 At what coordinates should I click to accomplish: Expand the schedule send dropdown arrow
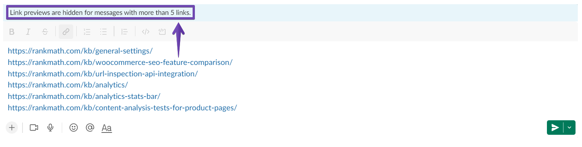pyautogui.click(x=569, y=128)
